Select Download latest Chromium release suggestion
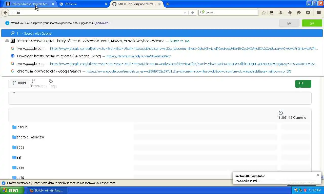Screen dimensions: 324x194 162,56
